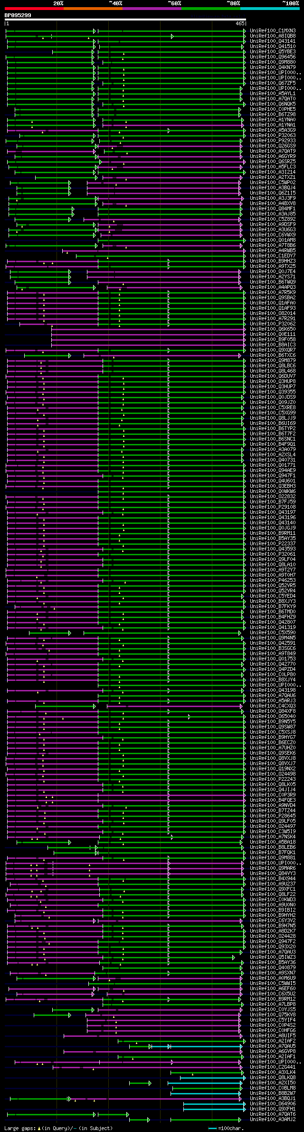Select label UniRef100_A5ARJ3
Image resolution: width=304 pixels, height=1132 pixels.
[x=273, y=700]
